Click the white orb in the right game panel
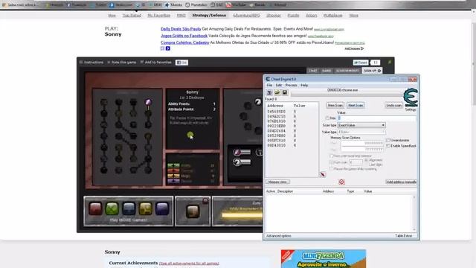The height and width of the screenshot is (268, 476). (x=258, y=102)
